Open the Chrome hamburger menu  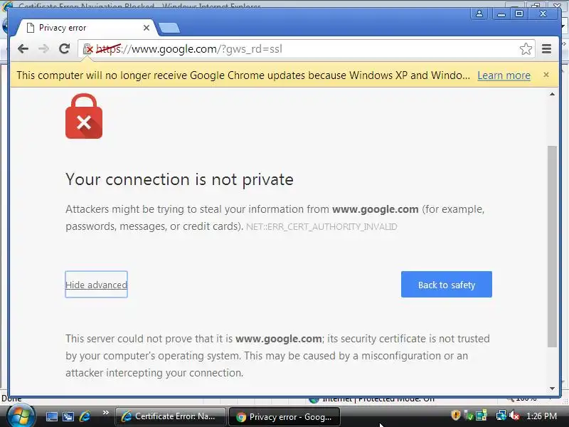(x=546, y=48)
